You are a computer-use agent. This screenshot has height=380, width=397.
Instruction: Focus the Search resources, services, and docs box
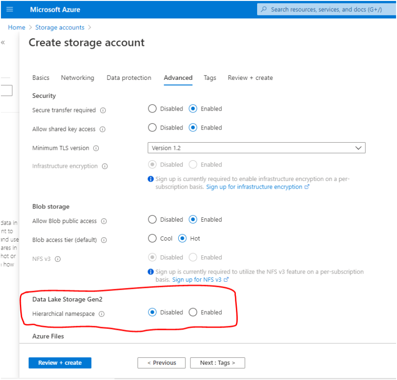click(x=327, y=9)
